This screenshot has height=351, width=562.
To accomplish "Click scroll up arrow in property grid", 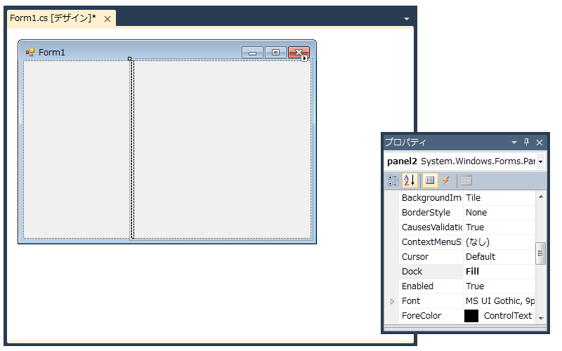I will point(541,197).
